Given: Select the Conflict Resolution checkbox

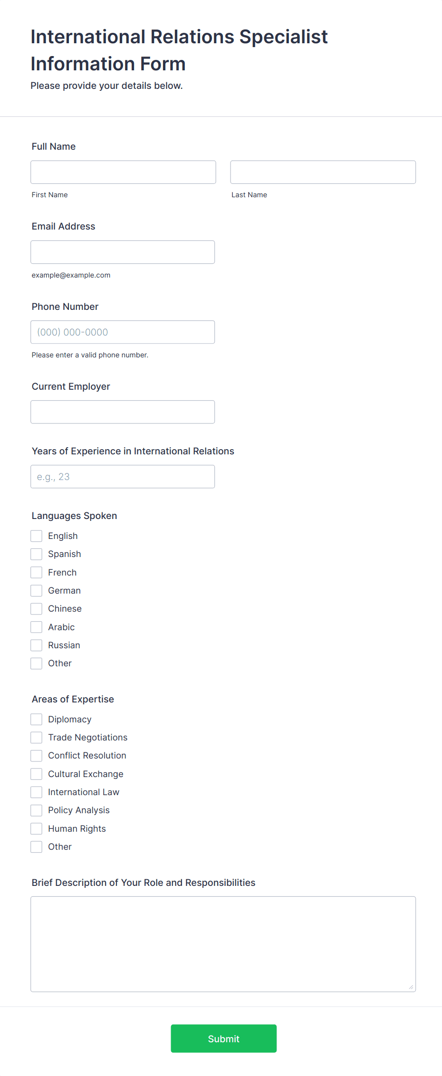Looking at the screenshot, I should tap(37, 756).
